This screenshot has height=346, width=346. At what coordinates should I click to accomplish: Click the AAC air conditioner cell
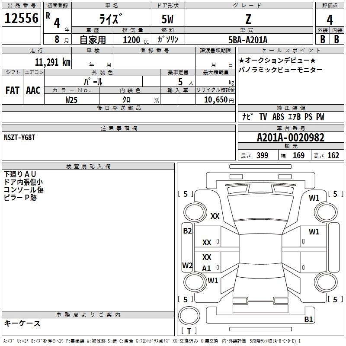(34, 90)
